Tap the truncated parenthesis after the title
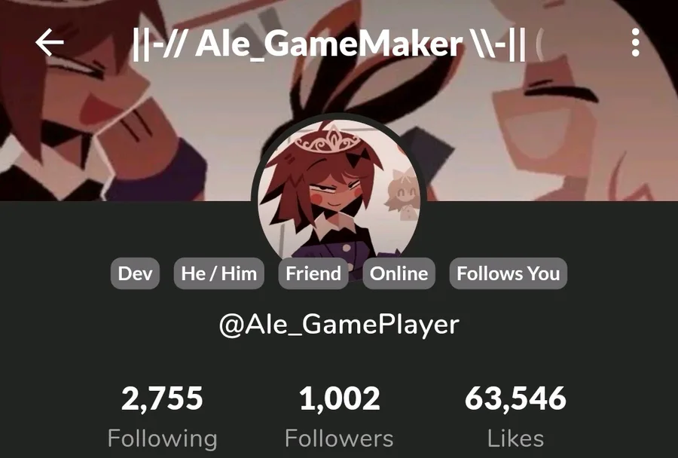The height and width of the screenshot is (458, 678). (539, 44)
